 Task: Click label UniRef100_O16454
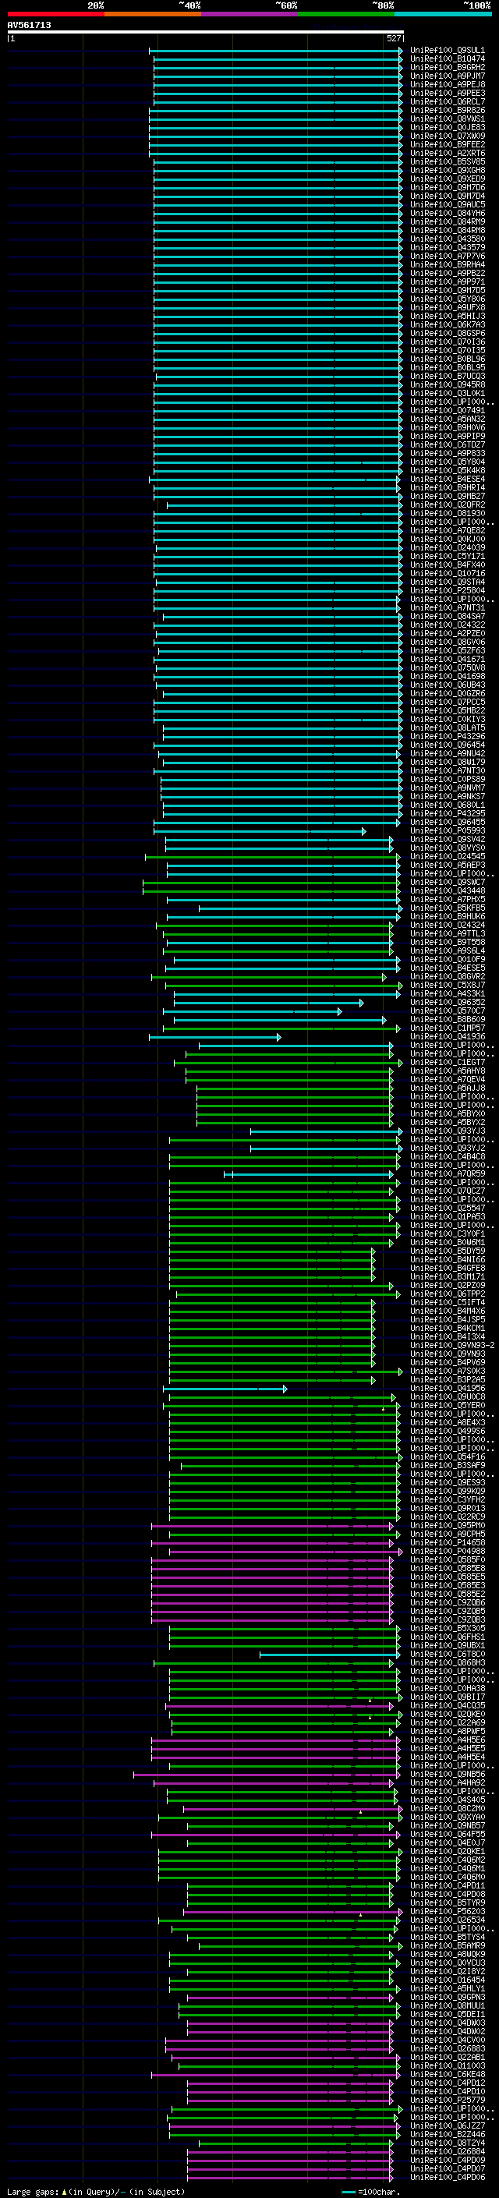(447, 1980)
